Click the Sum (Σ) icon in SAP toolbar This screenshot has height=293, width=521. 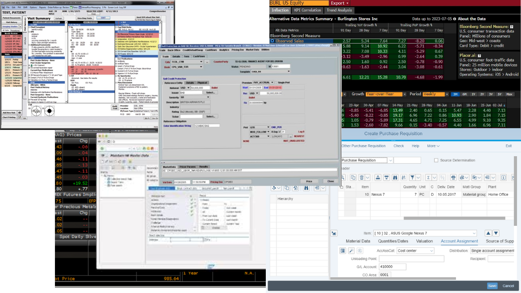coord(428,177)
